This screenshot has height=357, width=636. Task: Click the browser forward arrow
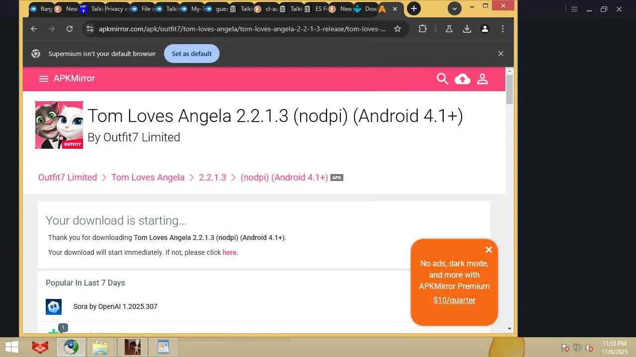[x=52, y=29]
